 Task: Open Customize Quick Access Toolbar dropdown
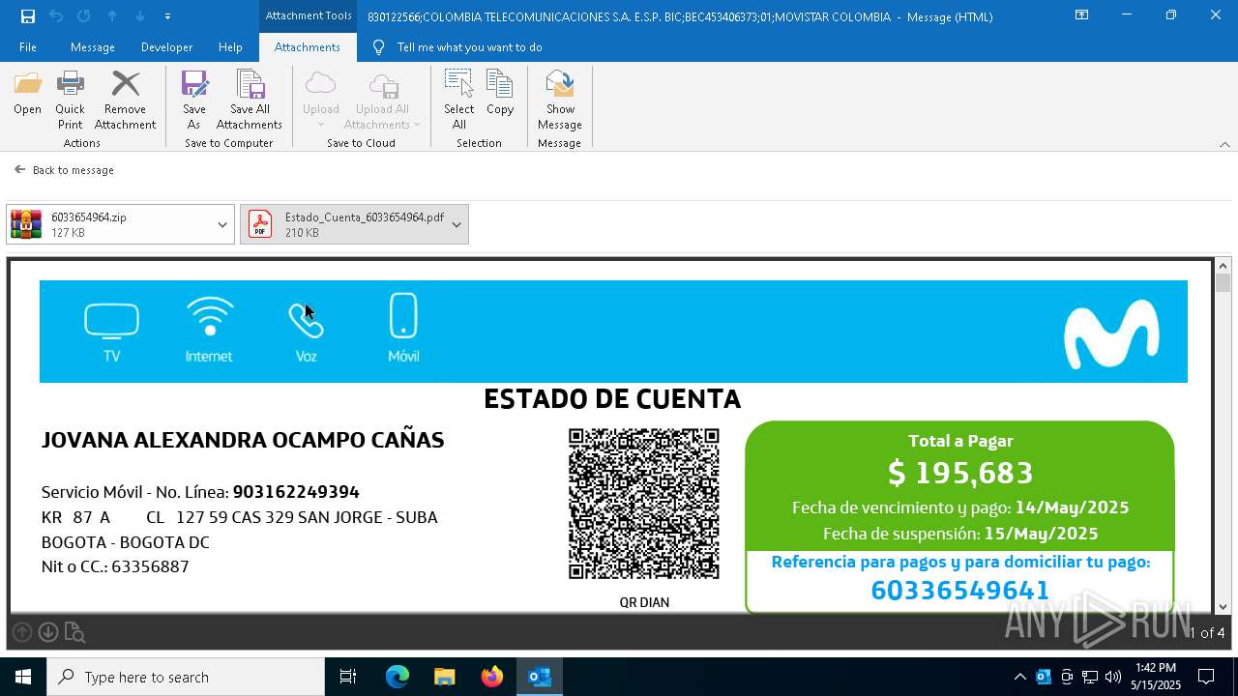pos(168,16)
